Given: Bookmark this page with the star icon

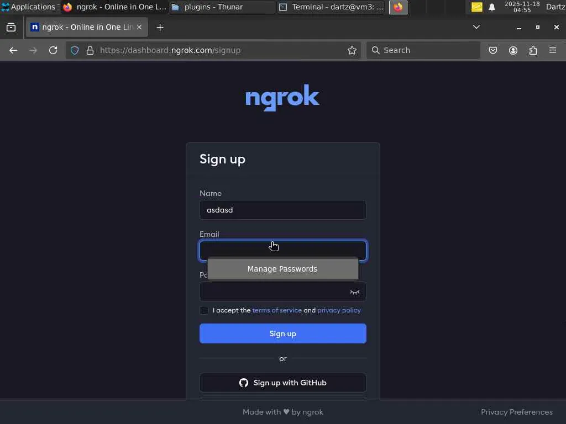Looking at the screenshot, I should pos(352,50).
